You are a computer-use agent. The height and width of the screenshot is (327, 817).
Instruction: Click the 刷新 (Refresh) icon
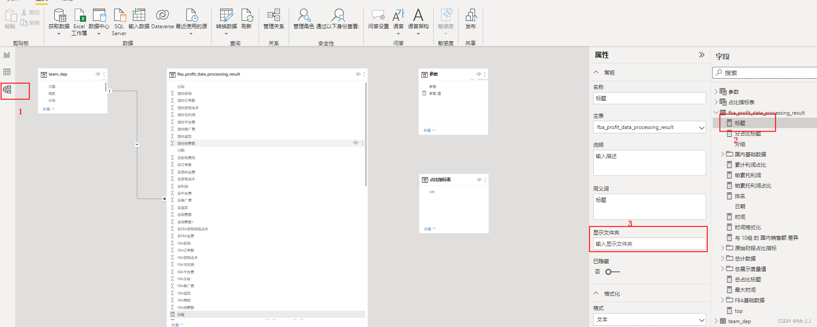click(247, 15)
